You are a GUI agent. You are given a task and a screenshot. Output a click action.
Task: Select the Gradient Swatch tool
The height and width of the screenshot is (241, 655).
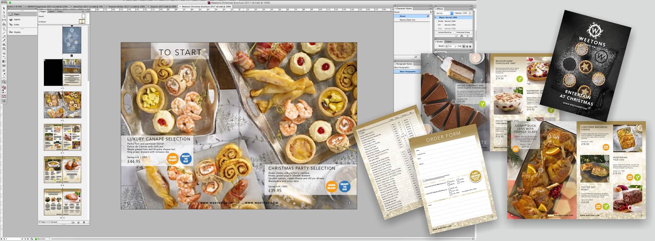tap(4, 61)
